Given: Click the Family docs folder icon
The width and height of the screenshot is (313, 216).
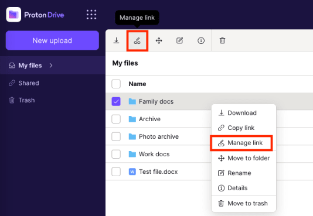Looking at the screenshot, I should point(132,101).
